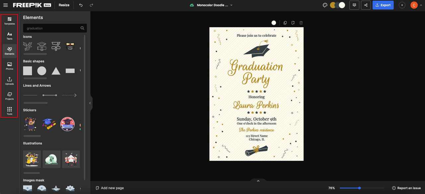Insert the graduation confetti outline icon
Screen dimensions: 425x194
point(28,46)
